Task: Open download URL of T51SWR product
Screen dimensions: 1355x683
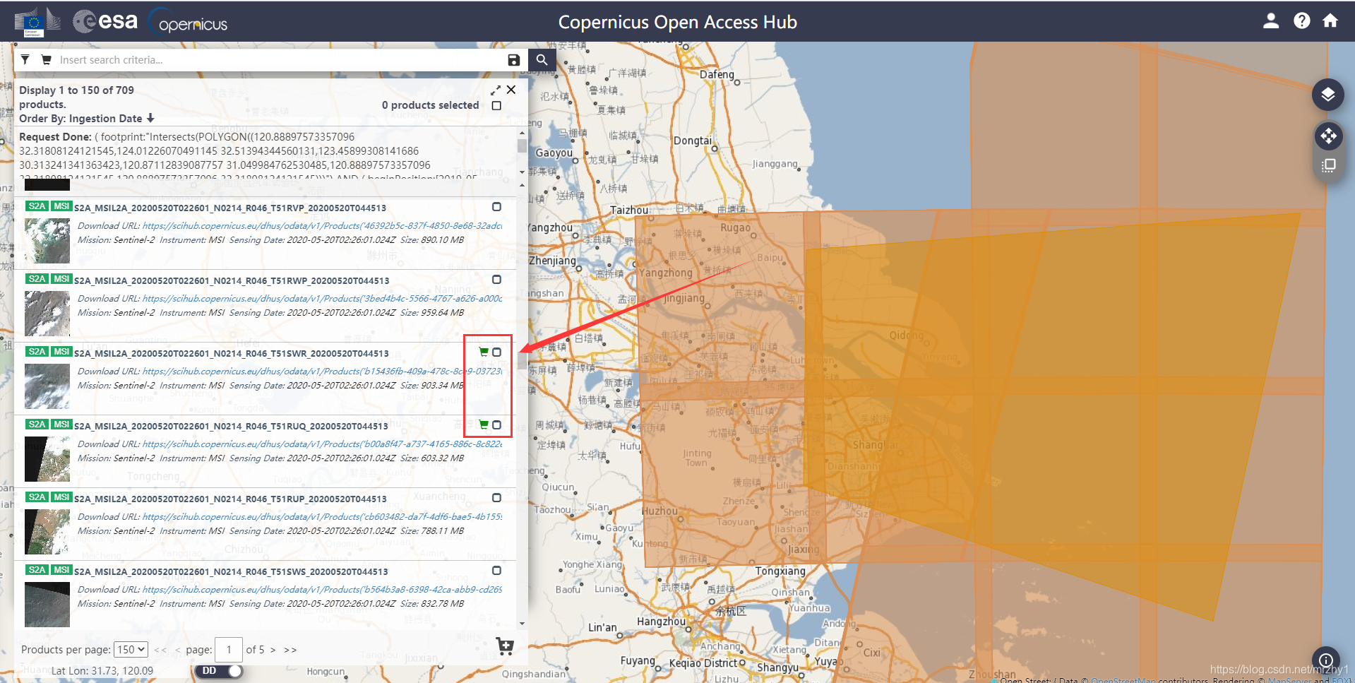Action: tap(322, 372)
